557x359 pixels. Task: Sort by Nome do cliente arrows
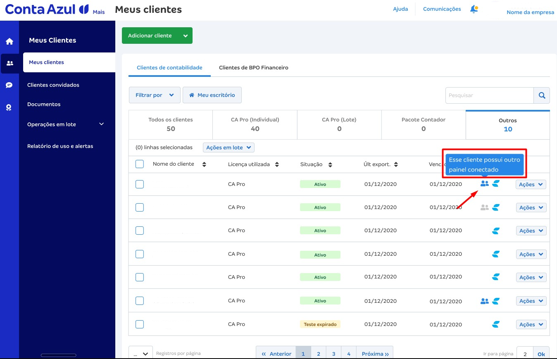click(x=204, y=164)
